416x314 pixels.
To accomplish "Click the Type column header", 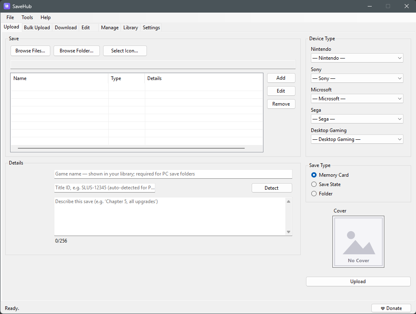I will [127, 78].
